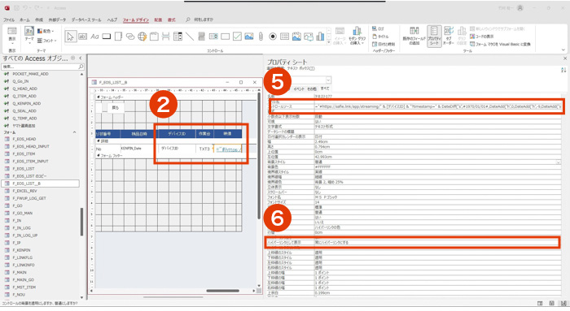Open the フォント (Fonts) theme dropdown
Image resolution: width=570 pixels, height=311 pixels.
[x=47, y=41]
